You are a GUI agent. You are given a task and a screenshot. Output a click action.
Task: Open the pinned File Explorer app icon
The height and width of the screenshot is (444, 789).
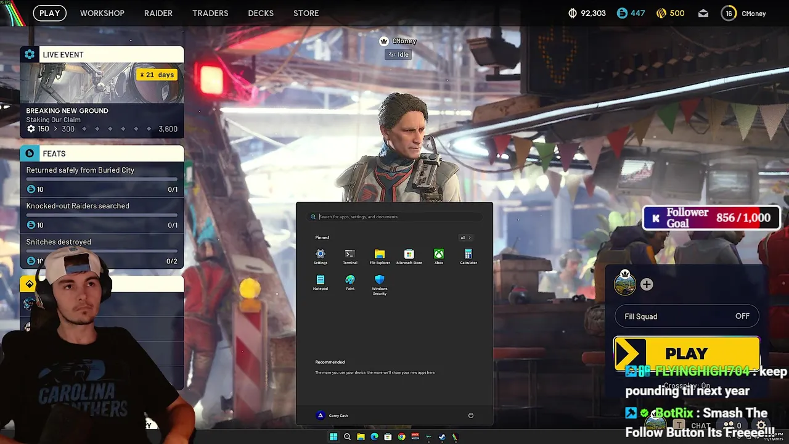coord(380,257)
